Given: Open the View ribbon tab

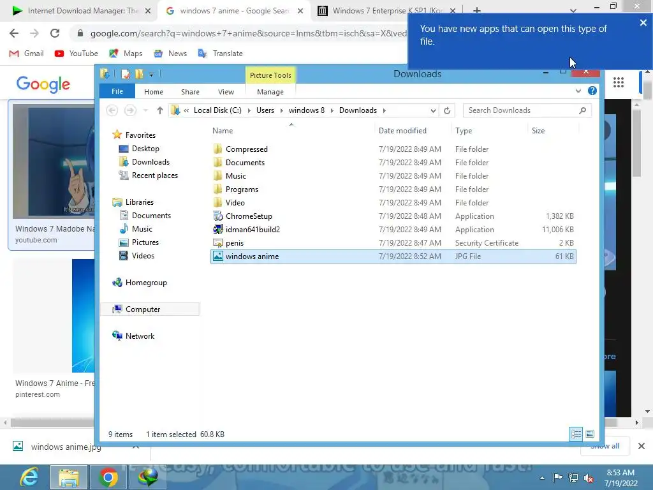Looking at the screenshot, I should coord(226,92).
